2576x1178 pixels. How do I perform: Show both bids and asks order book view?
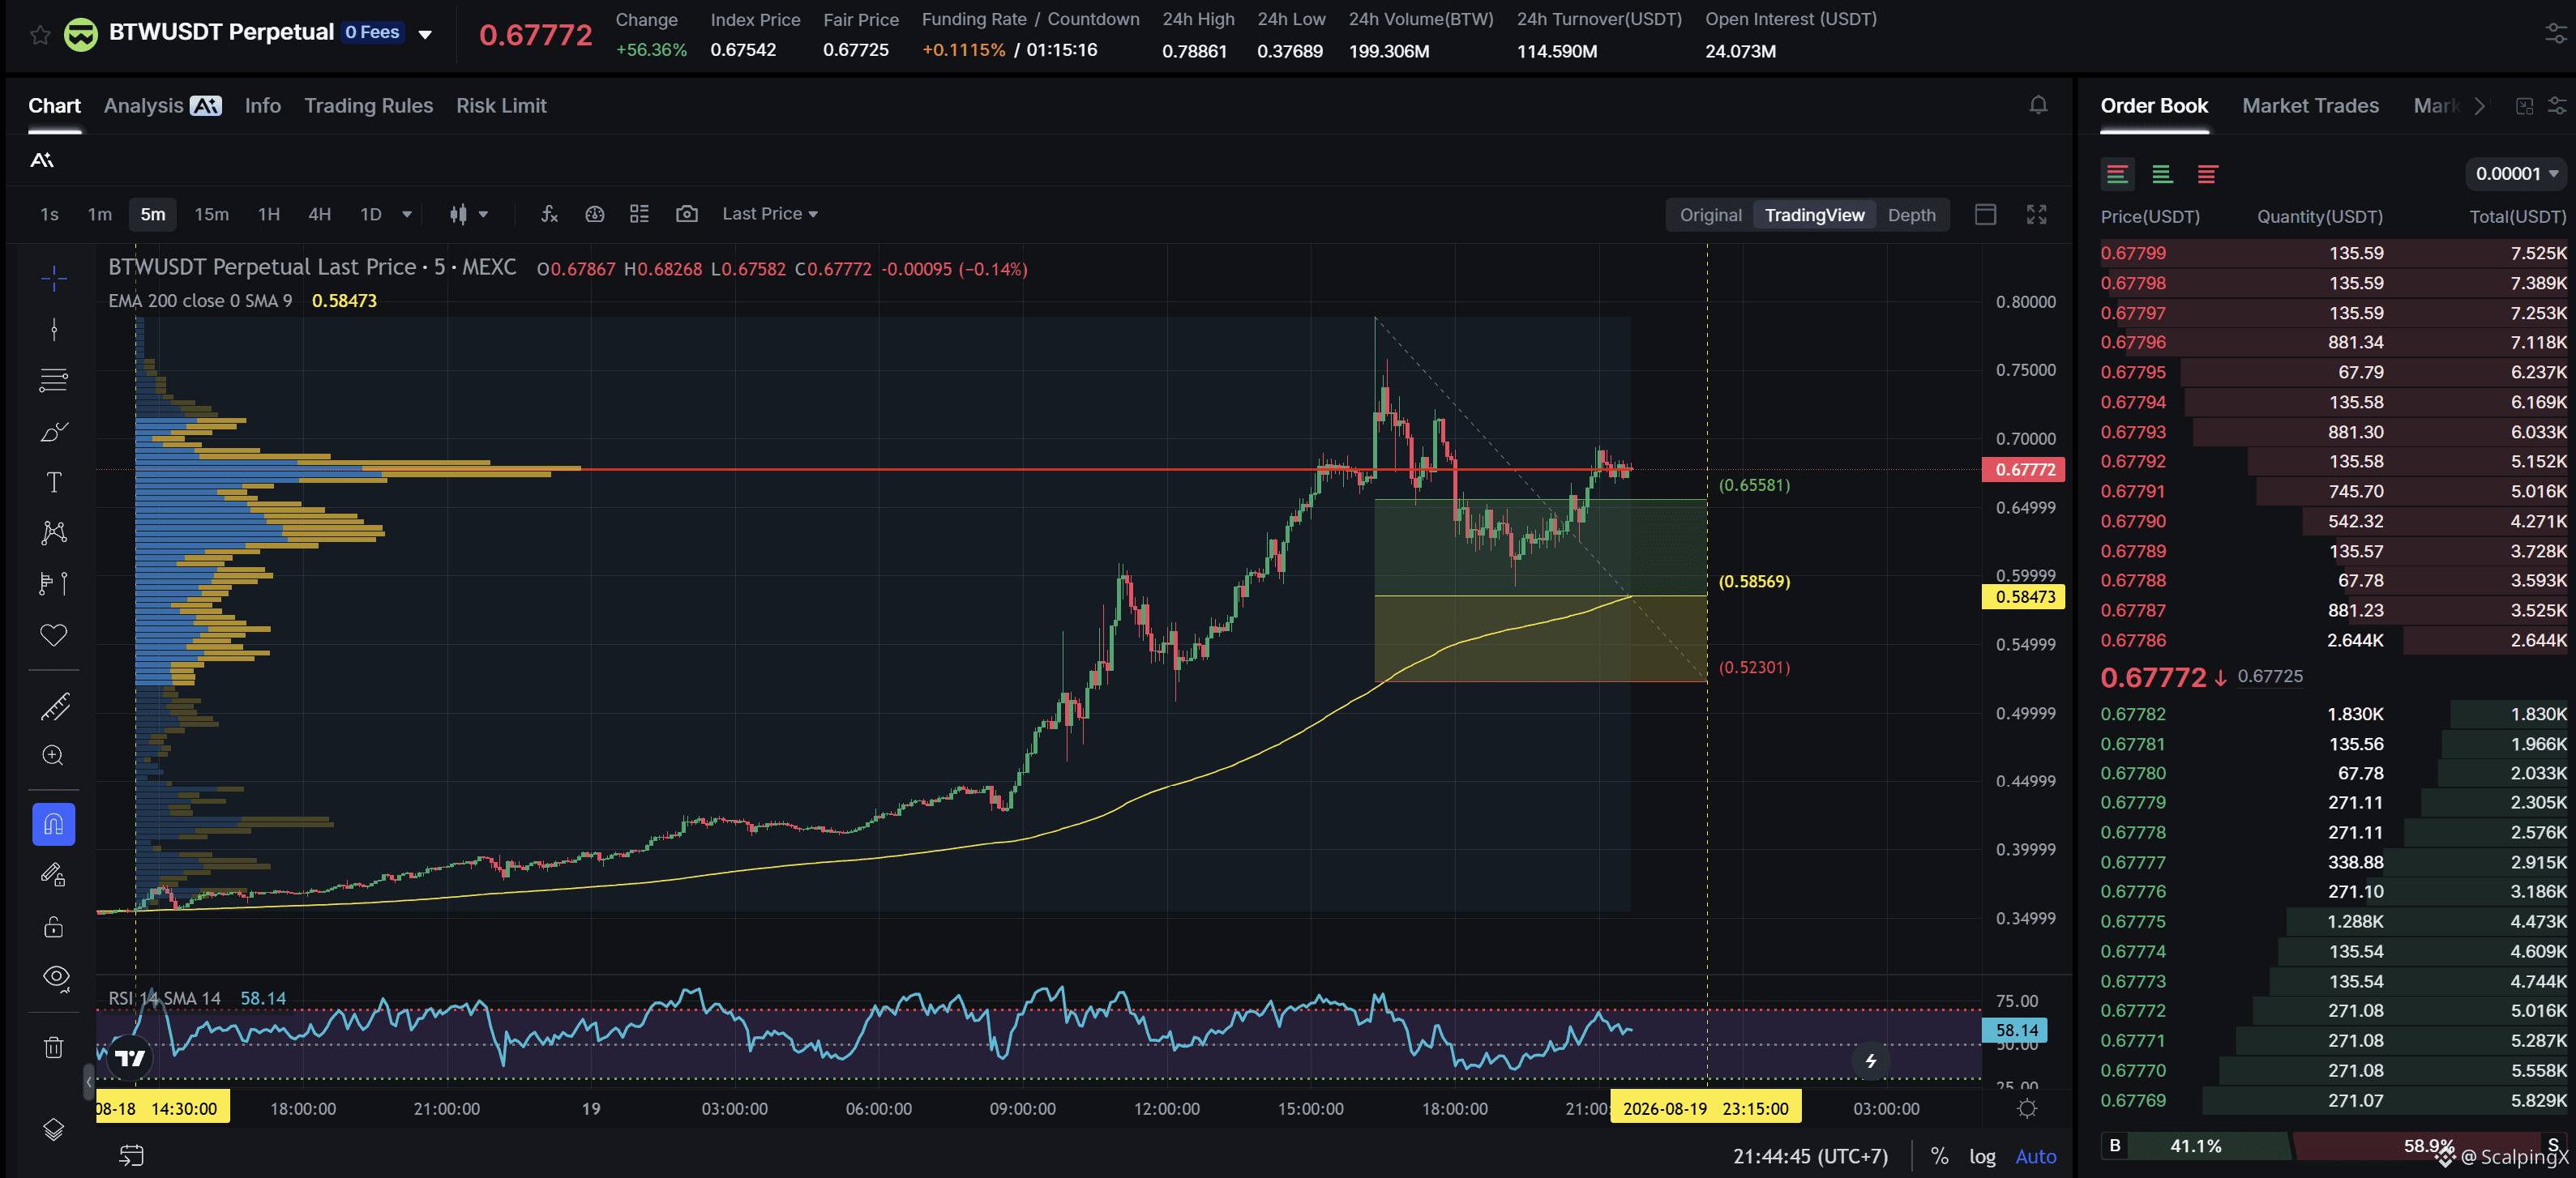2117,174
